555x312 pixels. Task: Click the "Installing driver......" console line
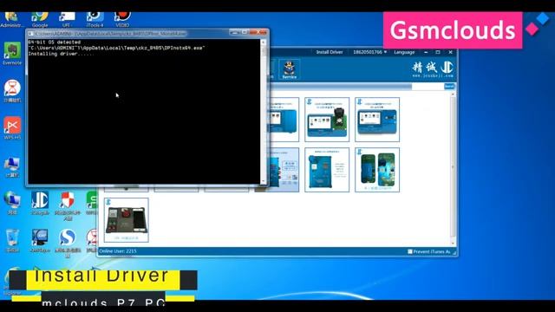61,54
